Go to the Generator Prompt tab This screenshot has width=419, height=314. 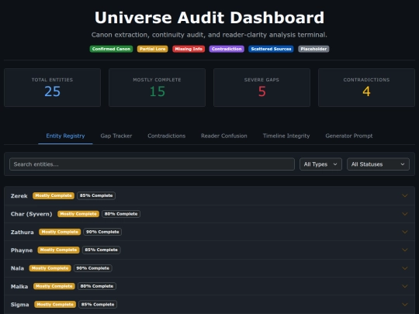click(349, 136)
